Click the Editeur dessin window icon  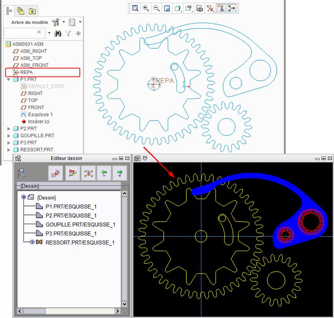click(x=18, y=158)
